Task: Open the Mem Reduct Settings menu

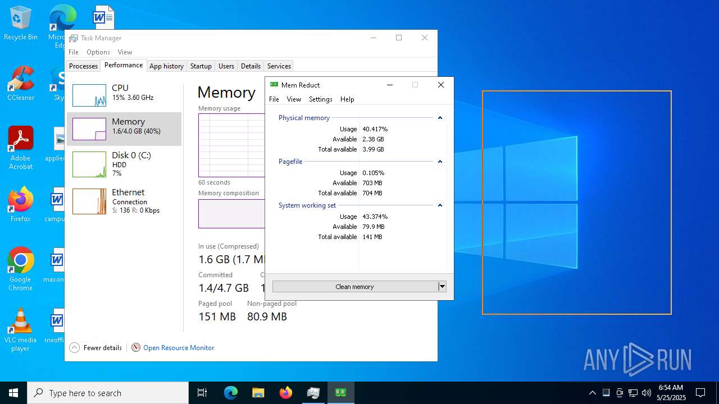Action: click(321, 99)
